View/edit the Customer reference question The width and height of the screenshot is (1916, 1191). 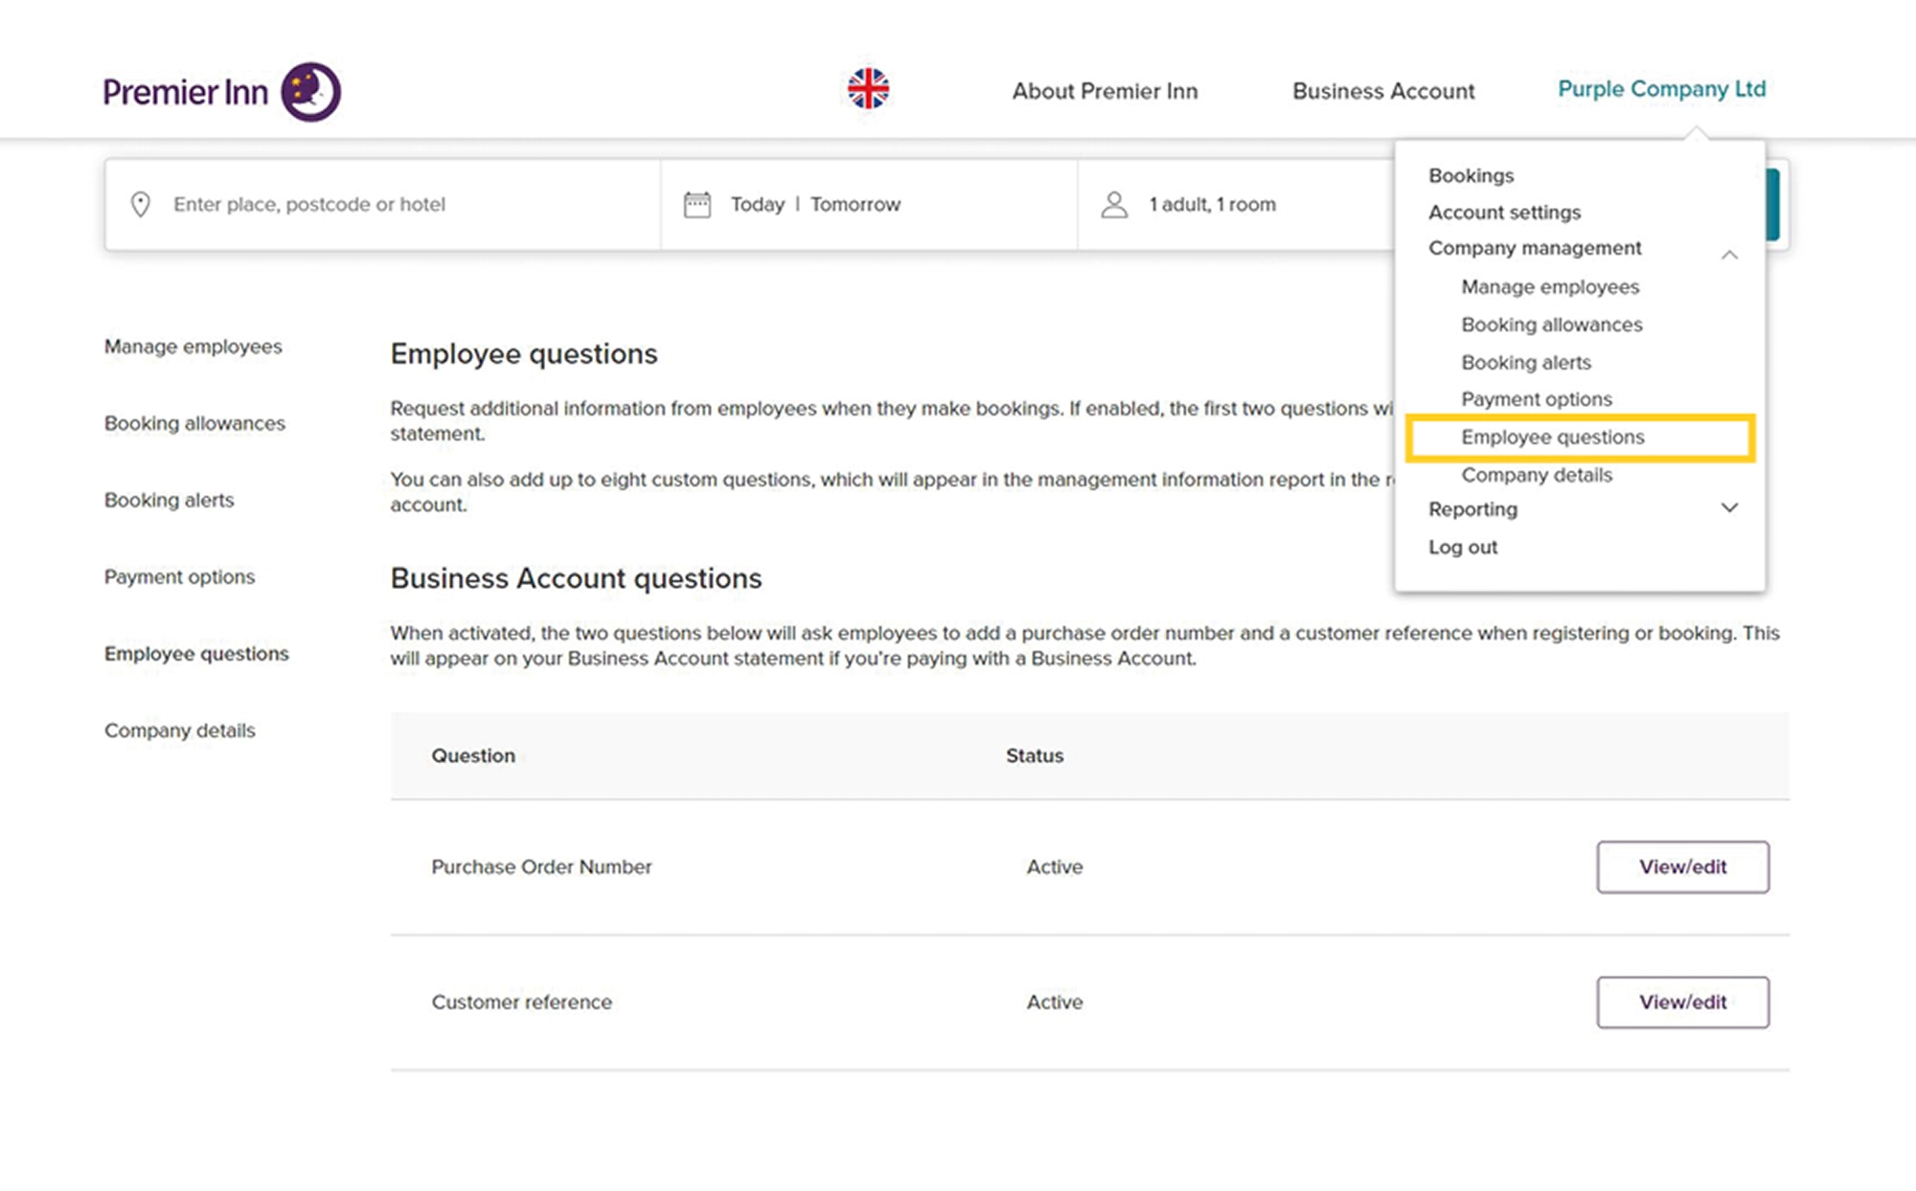(1681, 1001)
